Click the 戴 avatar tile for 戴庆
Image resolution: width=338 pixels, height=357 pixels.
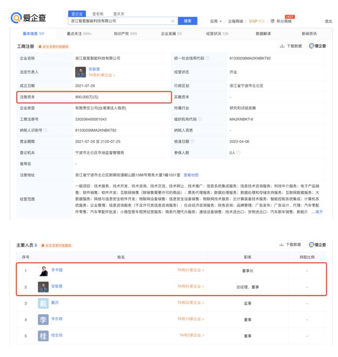(x=43, y=303)
